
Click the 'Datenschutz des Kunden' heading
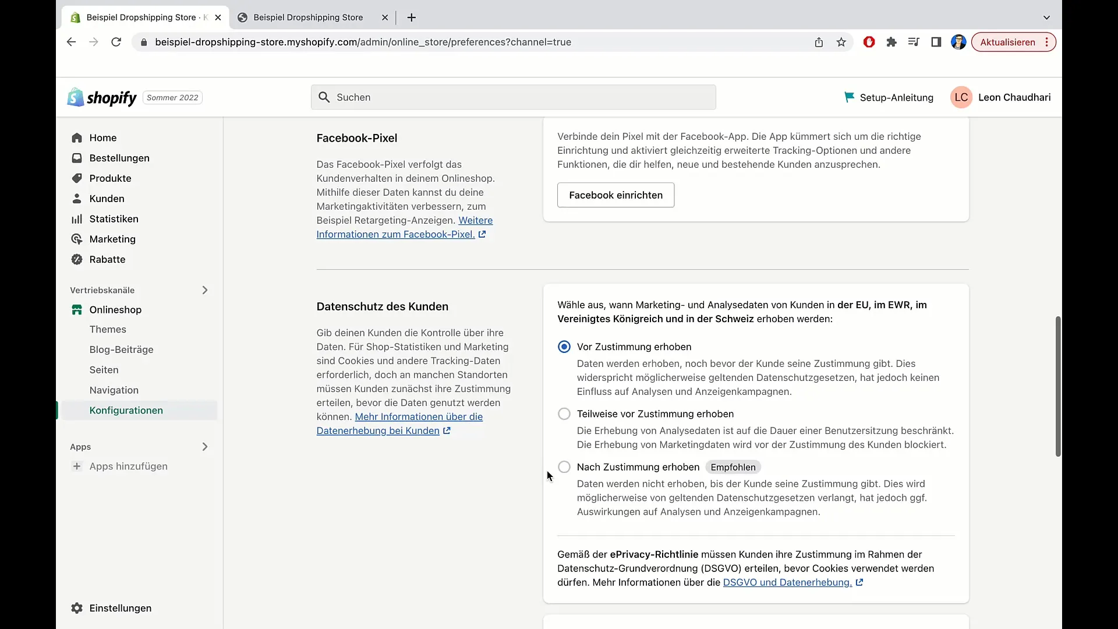point(383,307)
